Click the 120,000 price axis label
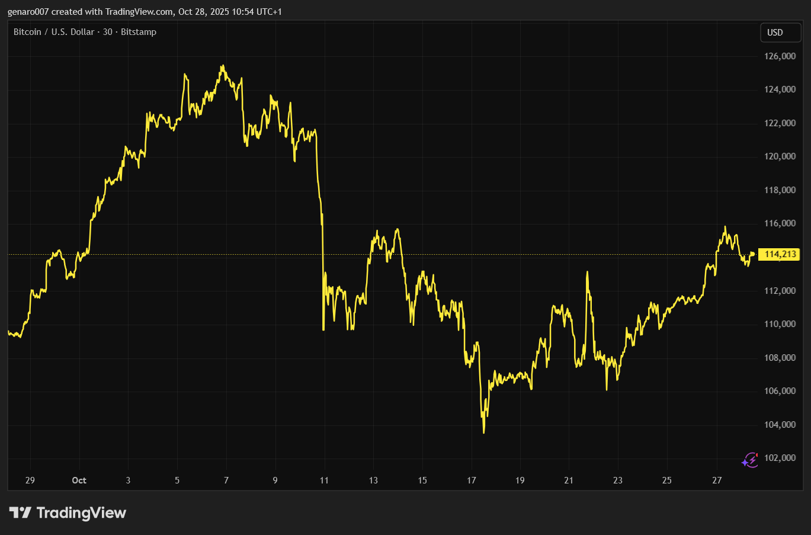The image size is (811, 535). click(780, 156)
